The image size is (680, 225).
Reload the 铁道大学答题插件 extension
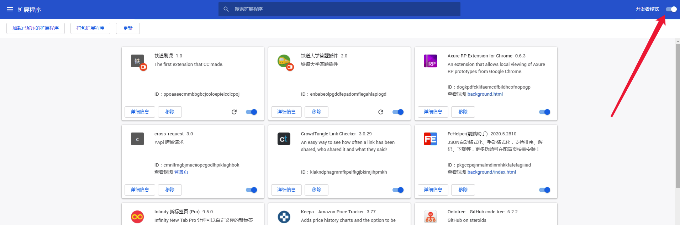[381, 112]
